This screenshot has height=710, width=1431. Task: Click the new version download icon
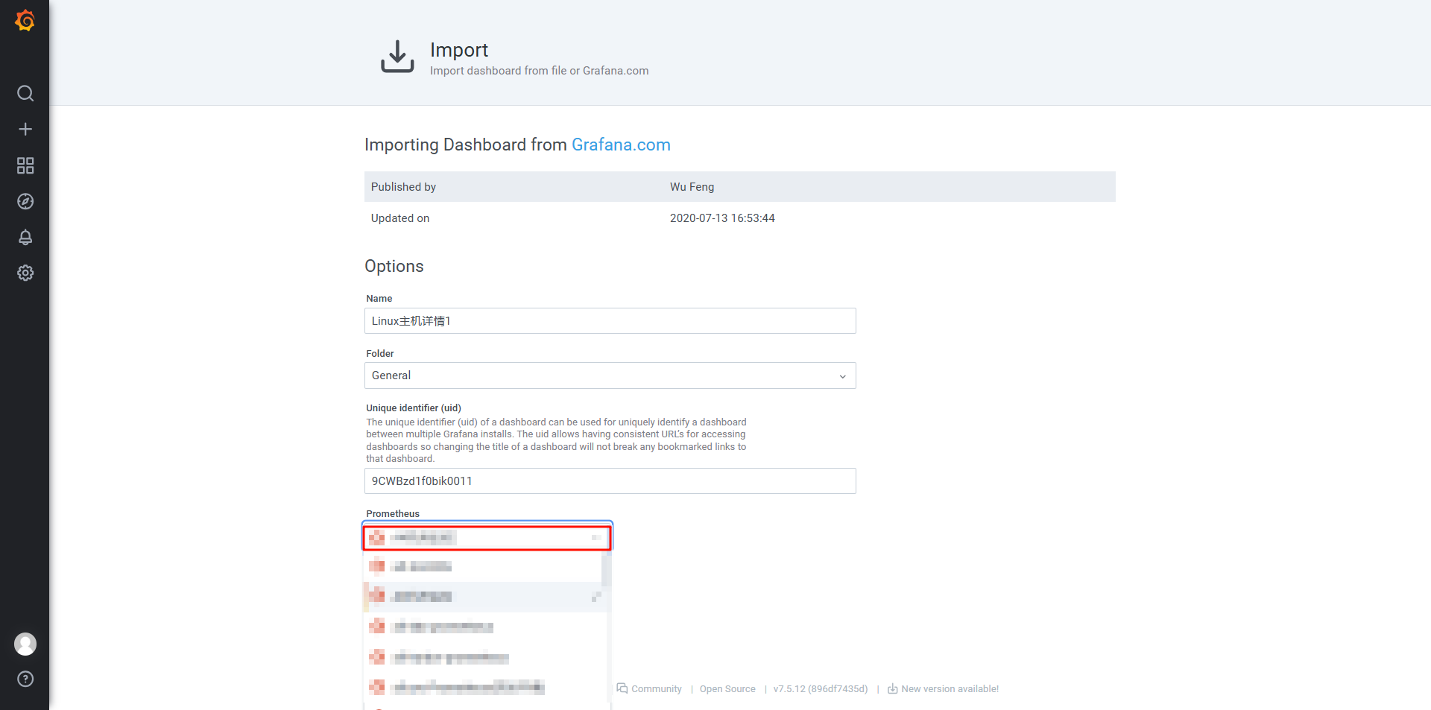pyautogui.click(x=892, y=688)
